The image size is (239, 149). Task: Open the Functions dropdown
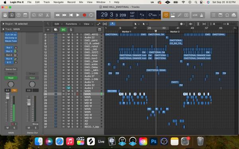coord(73,24)
